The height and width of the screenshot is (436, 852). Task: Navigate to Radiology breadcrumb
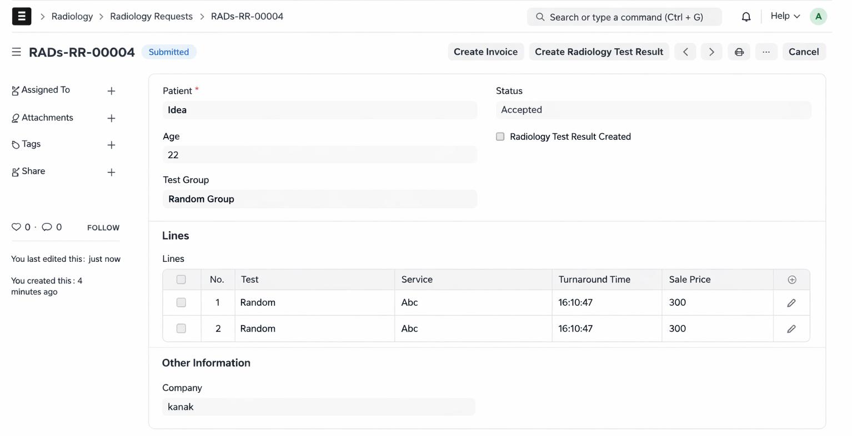click(72, 17)
